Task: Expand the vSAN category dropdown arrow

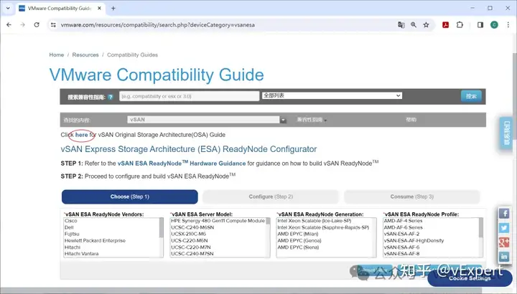Action: click(x=283, y=120)
